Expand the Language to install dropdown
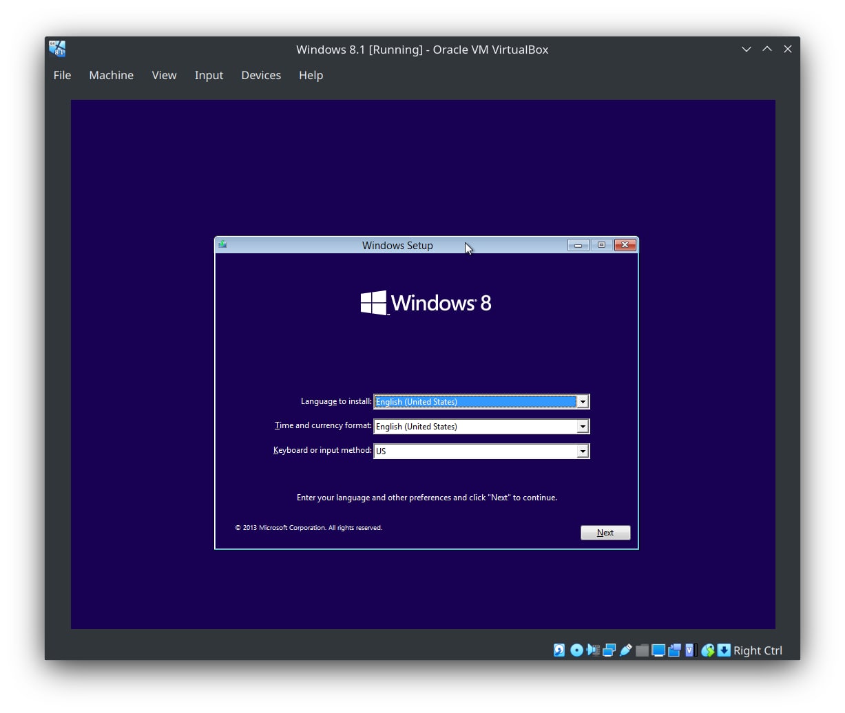 click(x=583, y=402)
